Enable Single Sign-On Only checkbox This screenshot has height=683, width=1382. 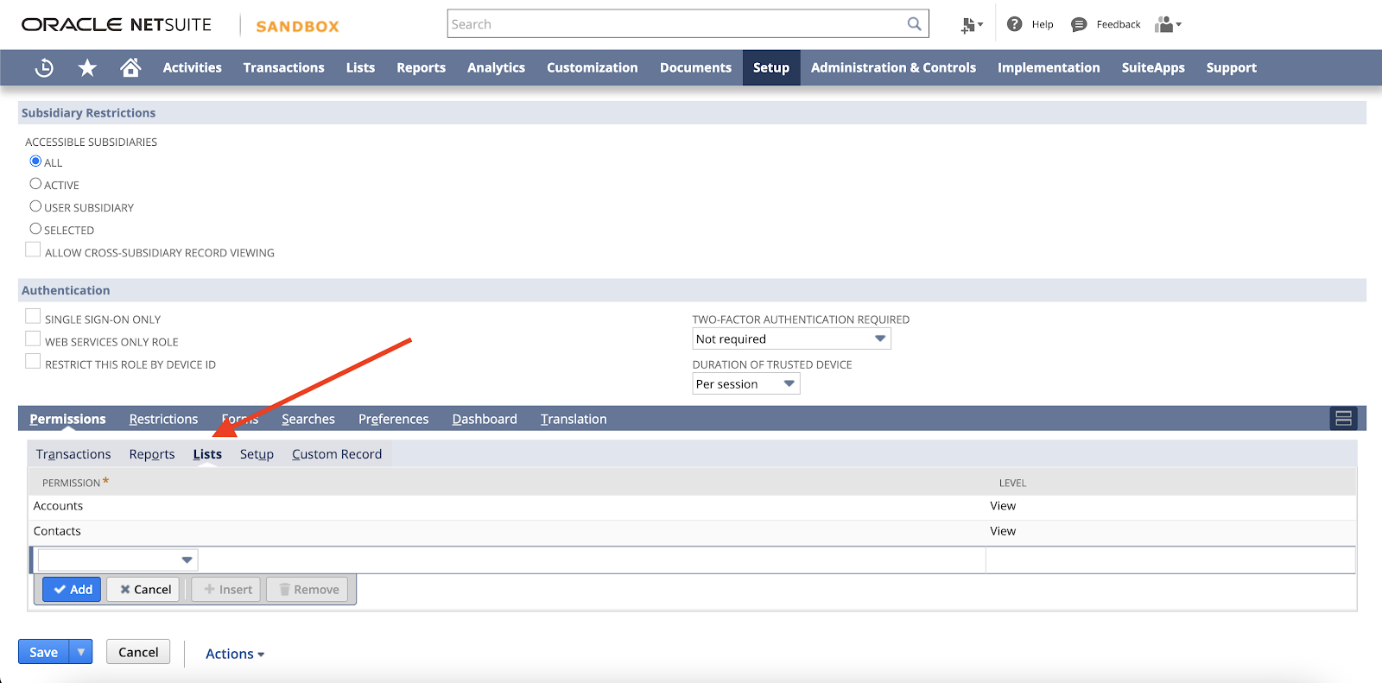(x=33, y=317)
